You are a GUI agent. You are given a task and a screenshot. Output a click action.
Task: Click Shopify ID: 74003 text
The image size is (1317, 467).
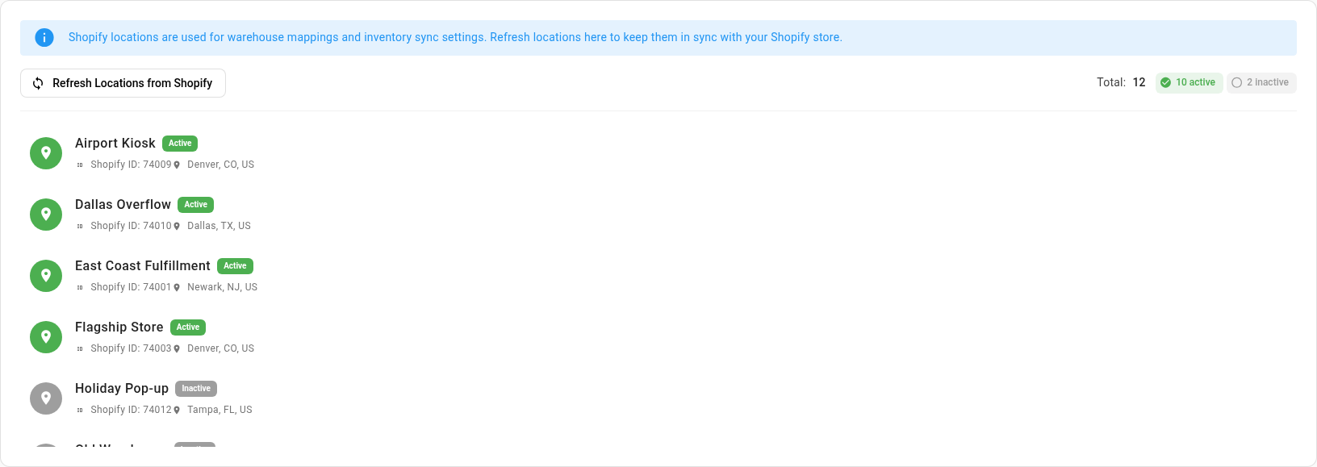(131, 348)
